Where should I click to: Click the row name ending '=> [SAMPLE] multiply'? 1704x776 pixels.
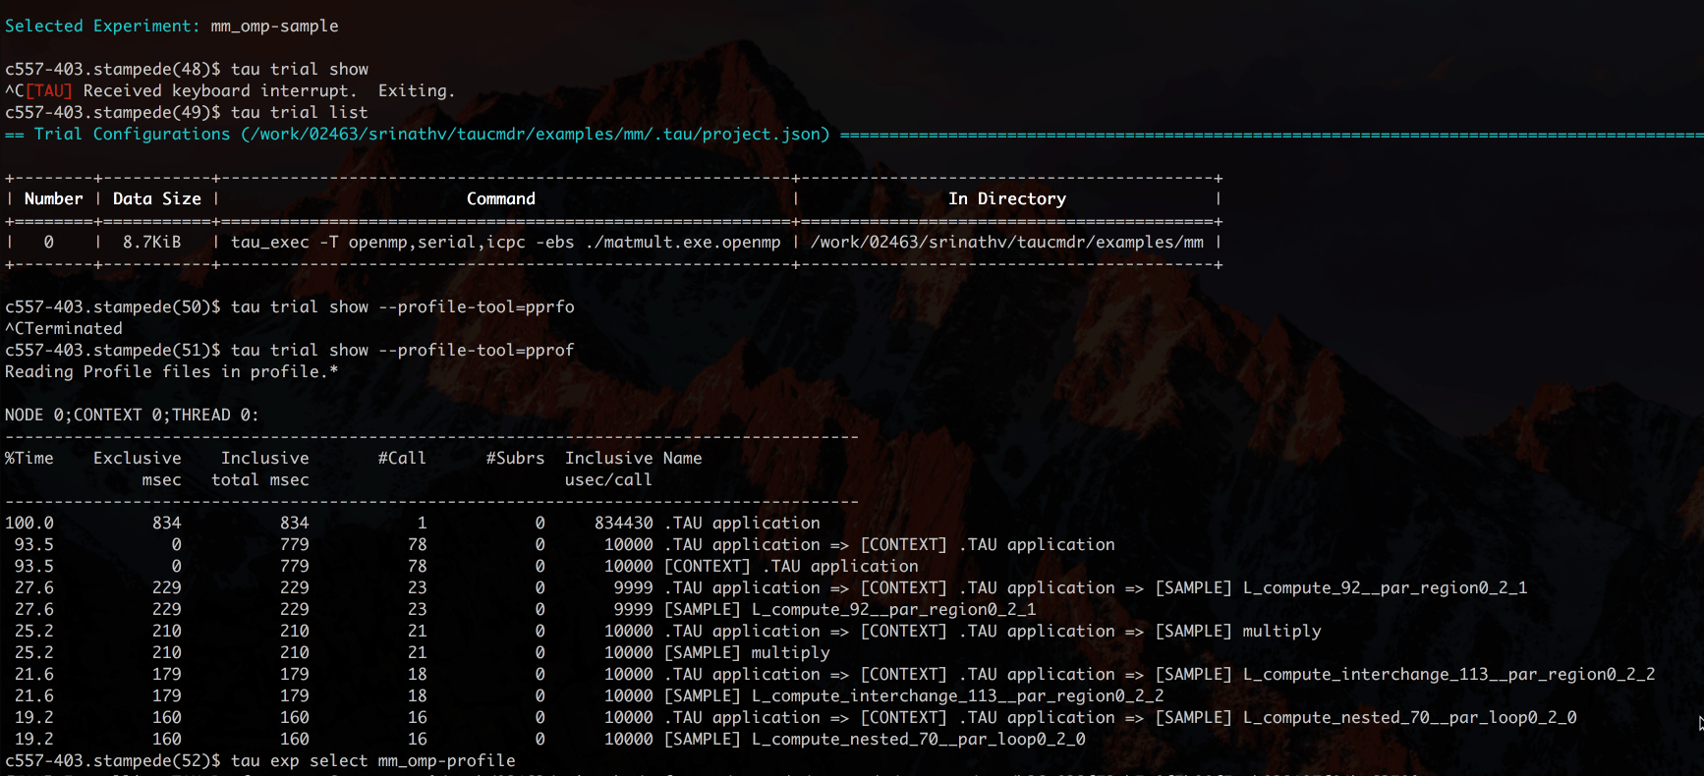pos(993,632)
